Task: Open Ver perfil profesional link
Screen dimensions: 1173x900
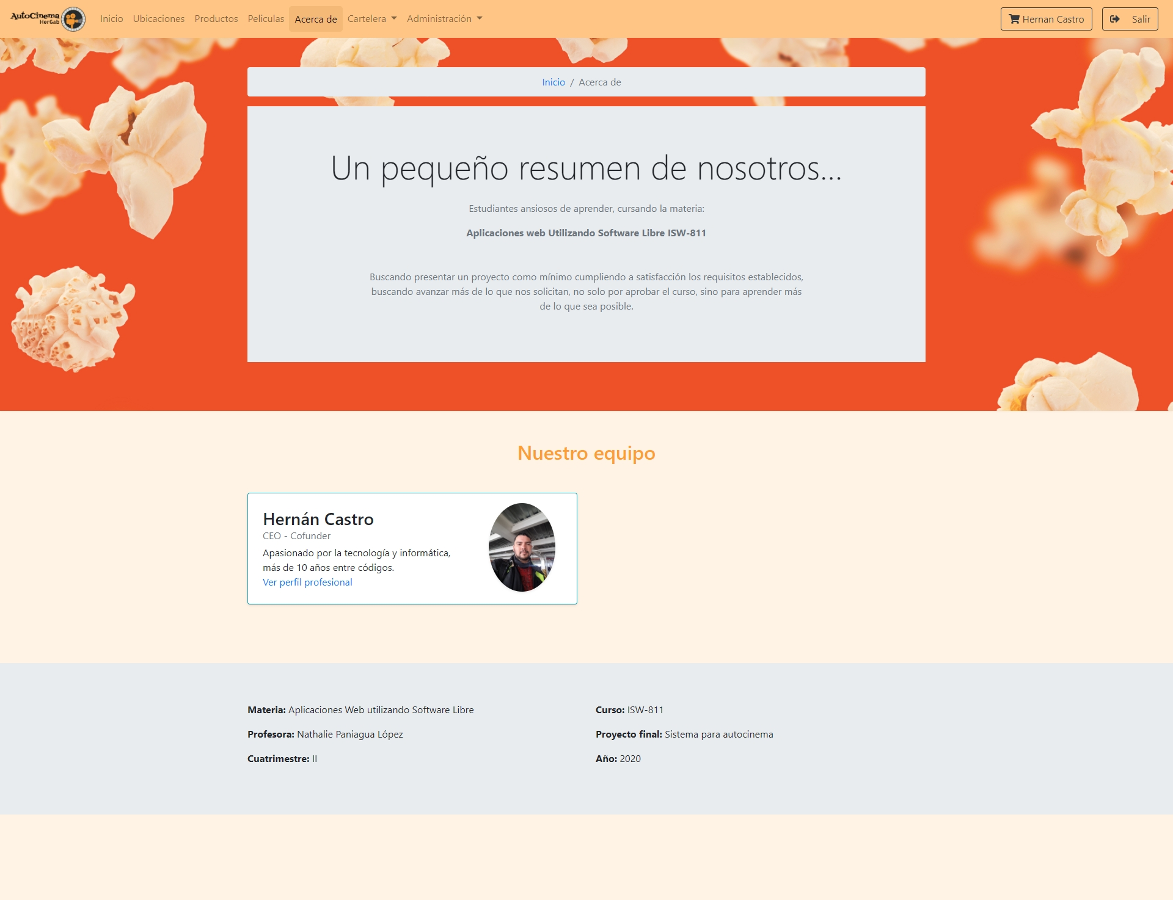Action: tap(307, 582)
